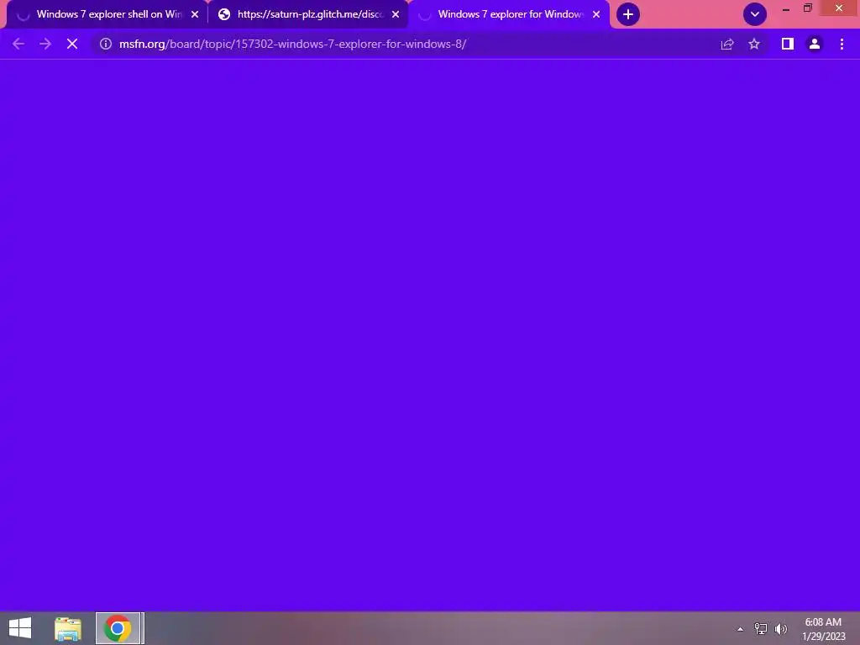Viewport: 860px width, 645px height.
Task: Switch to saturn-plz.glitch.me tab
Action: pos(309,14)
